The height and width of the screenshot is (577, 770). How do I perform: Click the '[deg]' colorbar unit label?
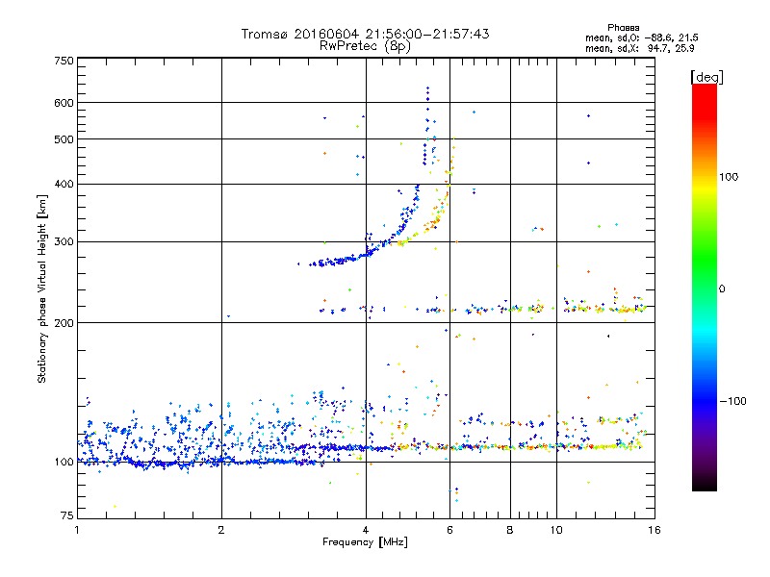coord(706,77)
